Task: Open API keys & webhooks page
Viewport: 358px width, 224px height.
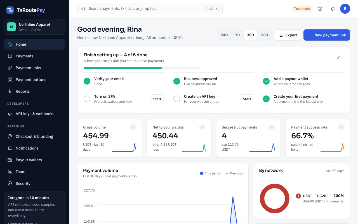Action: coord(35,114)
